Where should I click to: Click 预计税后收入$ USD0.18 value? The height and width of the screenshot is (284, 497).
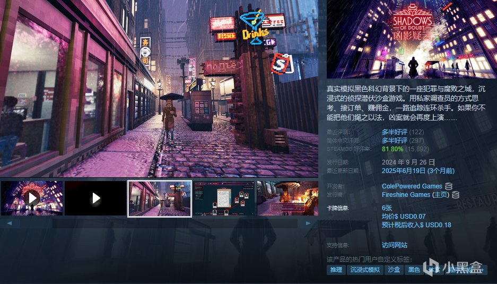416,225
